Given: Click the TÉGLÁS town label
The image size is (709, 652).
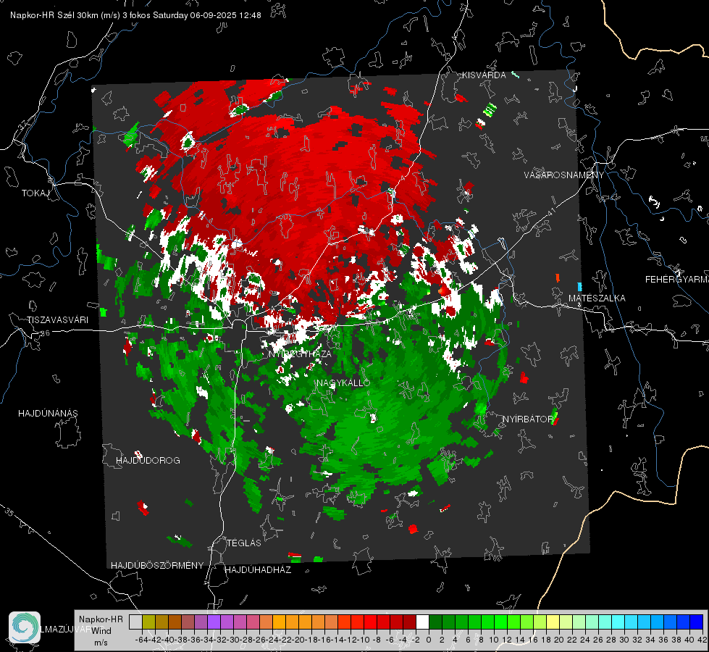Looking at the screenshot, I should (244, 543).
